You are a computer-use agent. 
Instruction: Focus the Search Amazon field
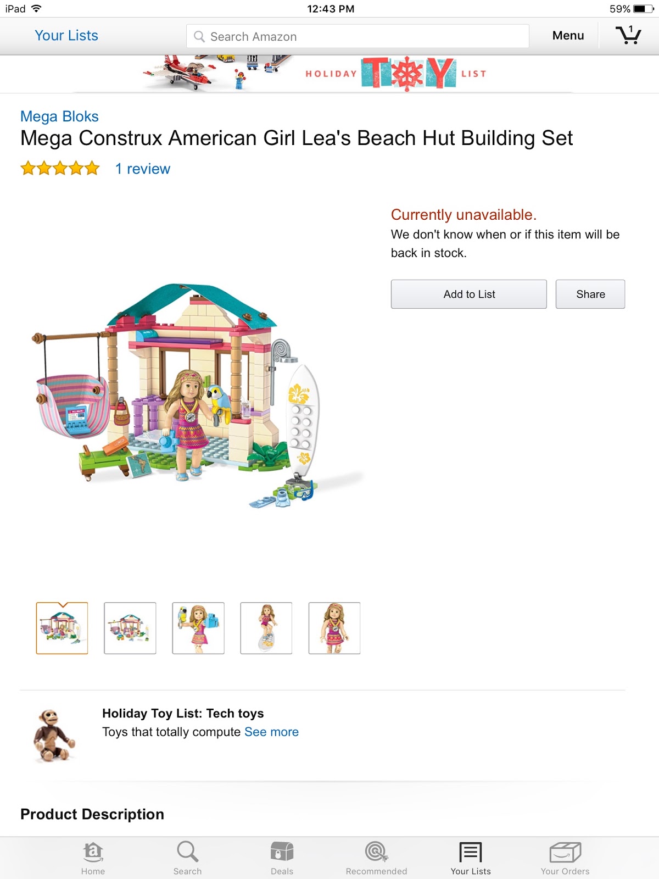coord(358,36)
